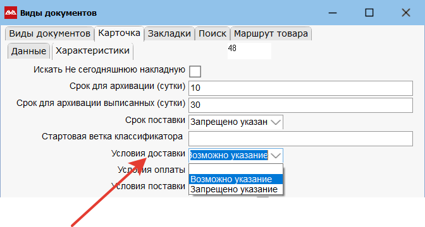425x227 pixels.
Task: Maximize the Виды документов window
Action: 369,13
